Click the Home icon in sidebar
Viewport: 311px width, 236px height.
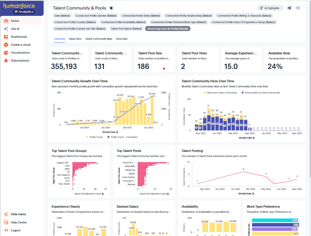click(x=6, y=21)
